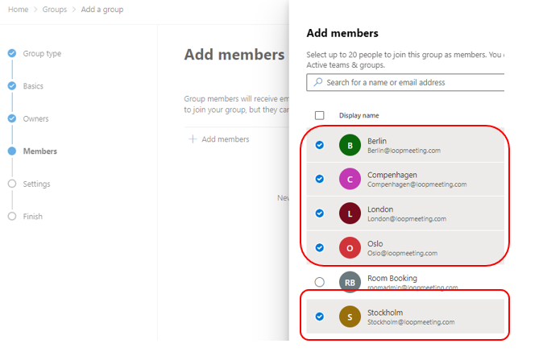Click the Room Booking RB avatar
The image size is (543, 356).
coord(350,282)
